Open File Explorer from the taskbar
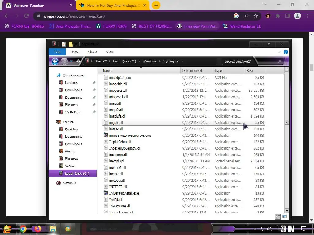 [x=53, y=229]
